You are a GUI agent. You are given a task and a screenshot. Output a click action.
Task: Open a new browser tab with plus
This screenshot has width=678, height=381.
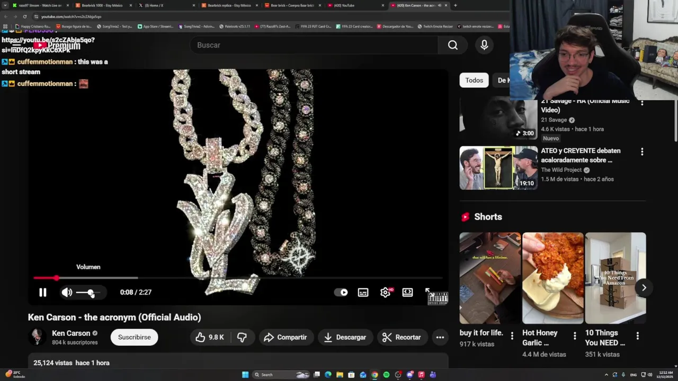pos(456,5)
